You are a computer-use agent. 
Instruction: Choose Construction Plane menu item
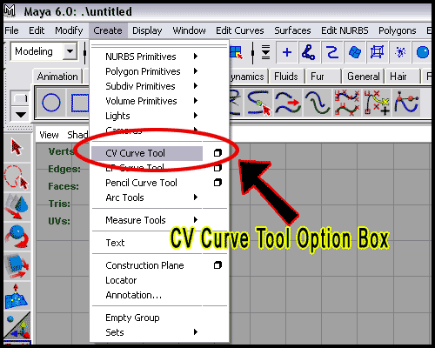coord(144,265)
